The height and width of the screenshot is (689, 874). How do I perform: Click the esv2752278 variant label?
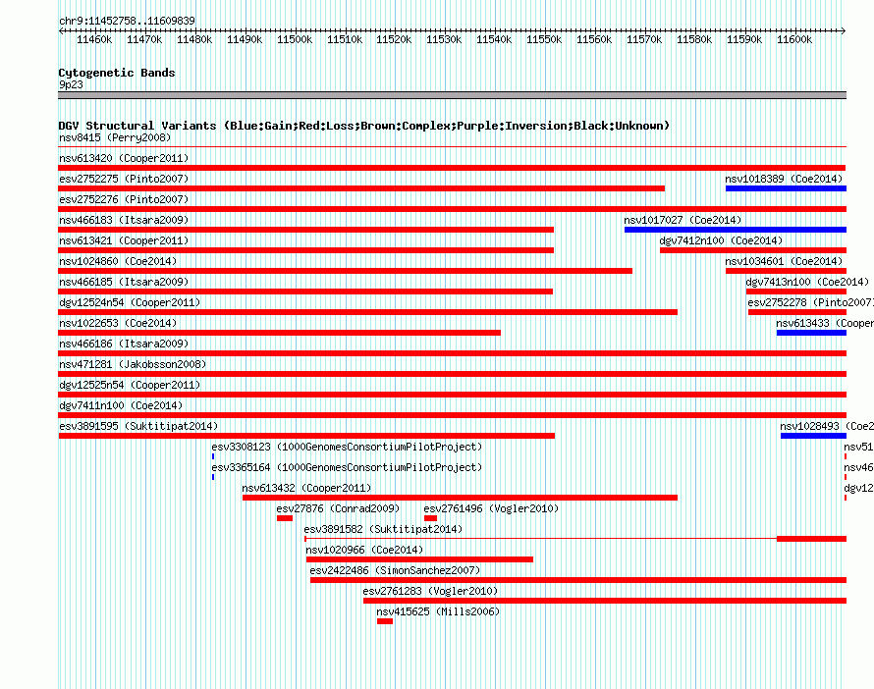click(810, 302)
